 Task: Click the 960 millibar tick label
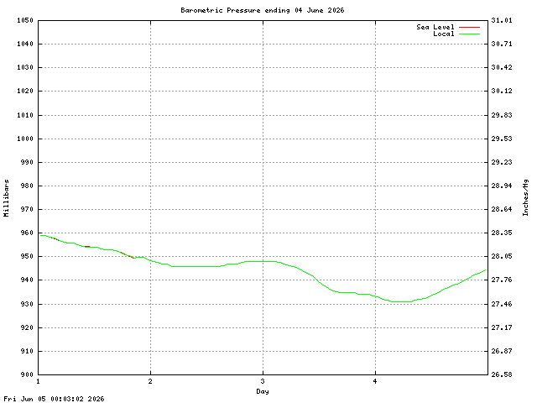tap(27, 233)
